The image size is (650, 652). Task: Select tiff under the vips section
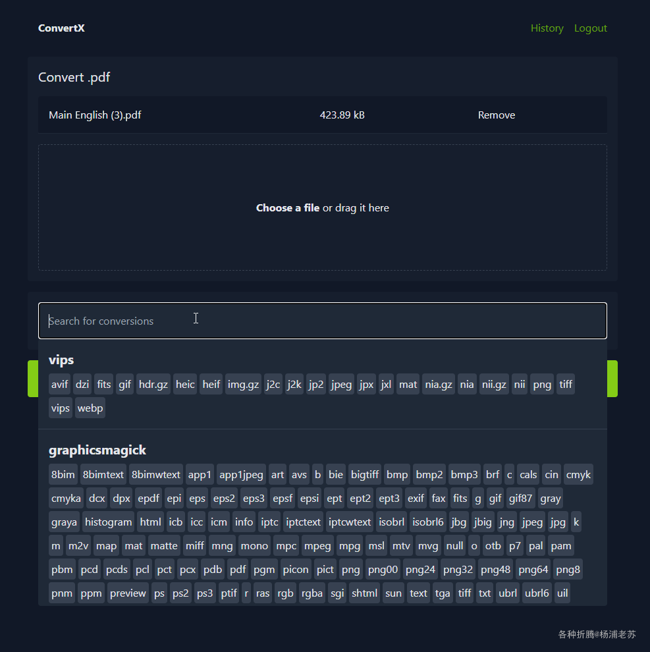[x=566, y=384]
